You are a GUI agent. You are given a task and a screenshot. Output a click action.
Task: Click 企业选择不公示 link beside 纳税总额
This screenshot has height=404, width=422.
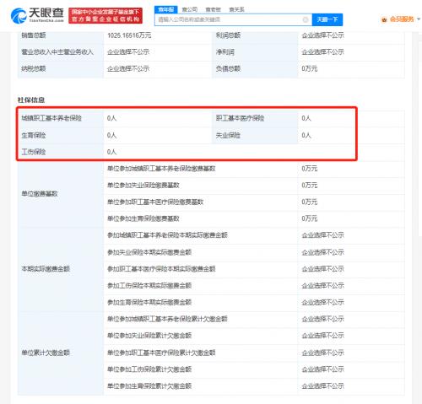coord(128,68)
